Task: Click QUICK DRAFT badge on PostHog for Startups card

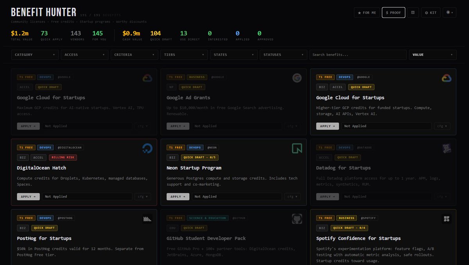Action: pyautogui.click(x=44, y=228)
